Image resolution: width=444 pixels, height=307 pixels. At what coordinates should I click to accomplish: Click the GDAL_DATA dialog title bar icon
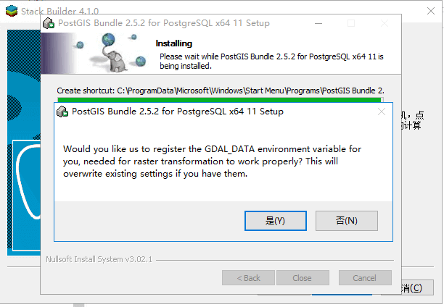63,112
